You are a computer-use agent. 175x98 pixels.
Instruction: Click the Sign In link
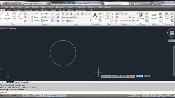(139, 4)
